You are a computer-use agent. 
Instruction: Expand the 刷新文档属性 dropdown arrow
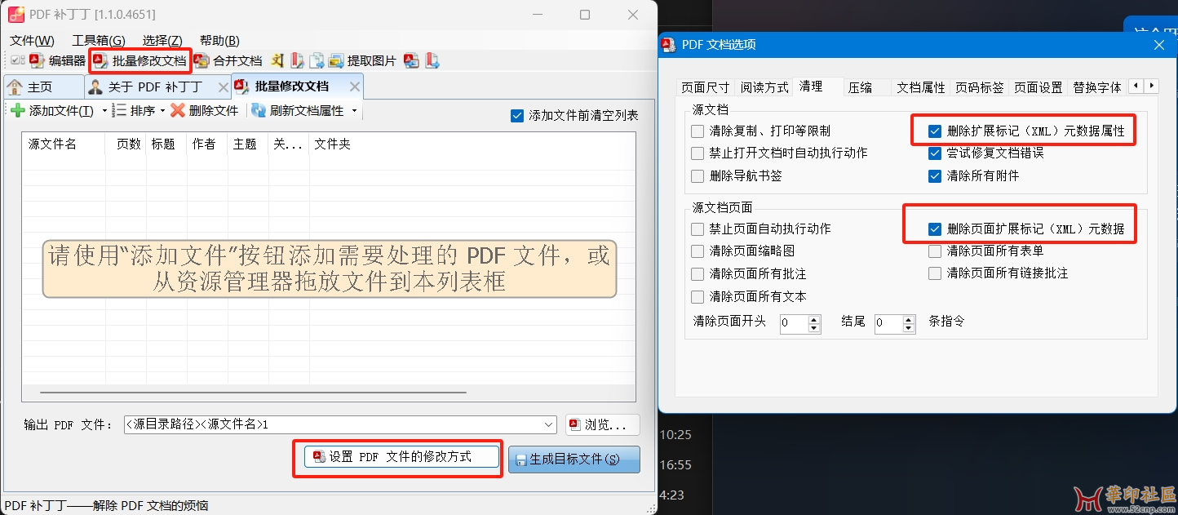coord(355,110)
